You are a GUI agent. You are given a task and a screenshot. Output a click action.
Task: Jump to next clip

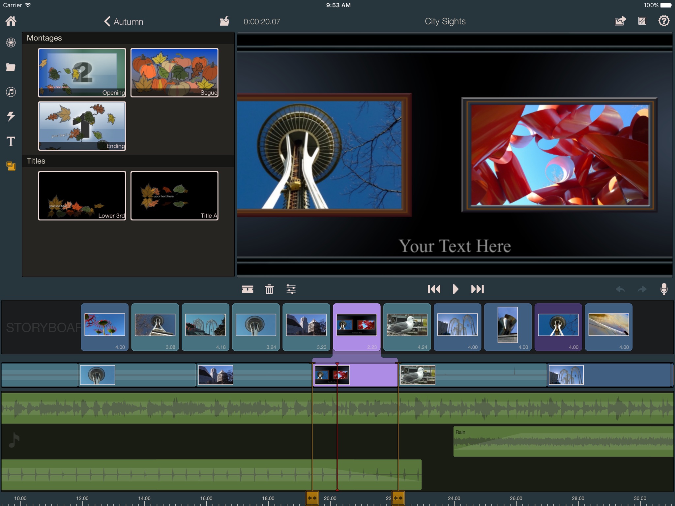coord(477,289)
